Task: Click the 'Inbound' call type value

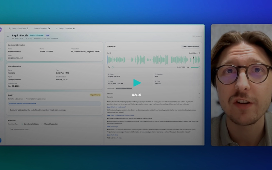Action: click(x=158, y=84)
